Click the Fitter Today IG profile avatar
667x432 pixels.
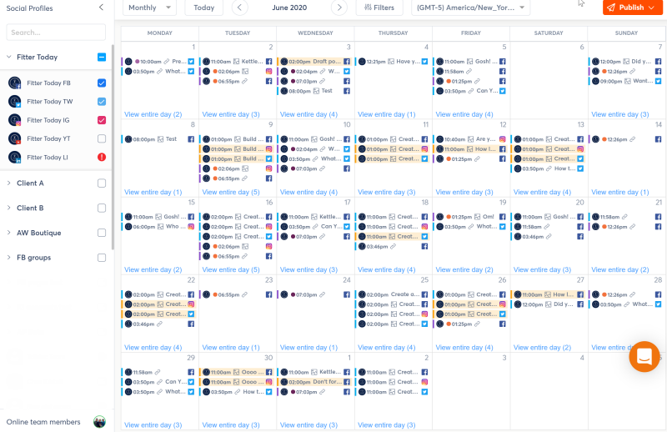point(15,120)
